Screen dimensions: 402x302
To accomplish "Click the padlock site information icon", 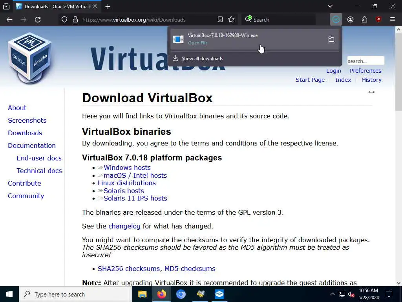I will (75, 20).
